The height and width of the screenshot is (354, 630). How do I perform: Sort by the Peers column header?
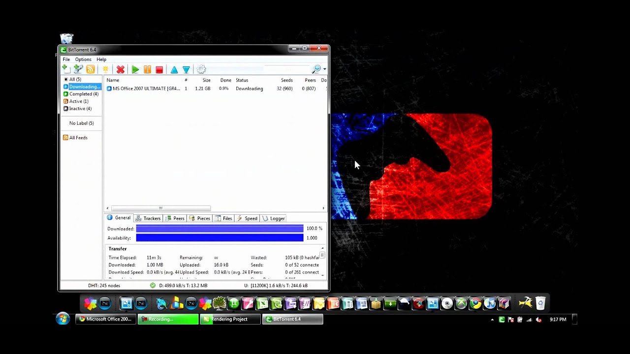[310, 80]
